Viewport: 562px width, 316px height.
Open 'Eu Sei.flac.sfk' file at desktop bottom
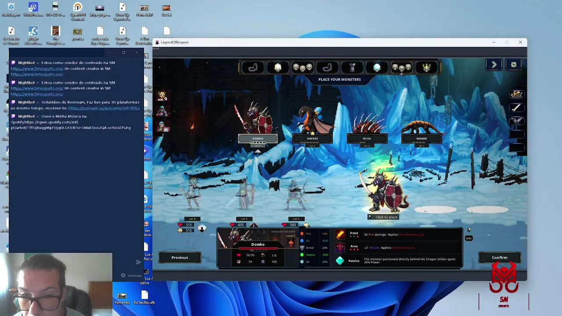pyautogui.click(x=144, y=297)
